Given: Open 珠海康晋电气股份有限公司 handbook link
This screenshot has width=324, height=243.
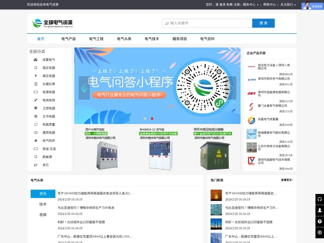Looking at the screenshot, I should 274,134.
